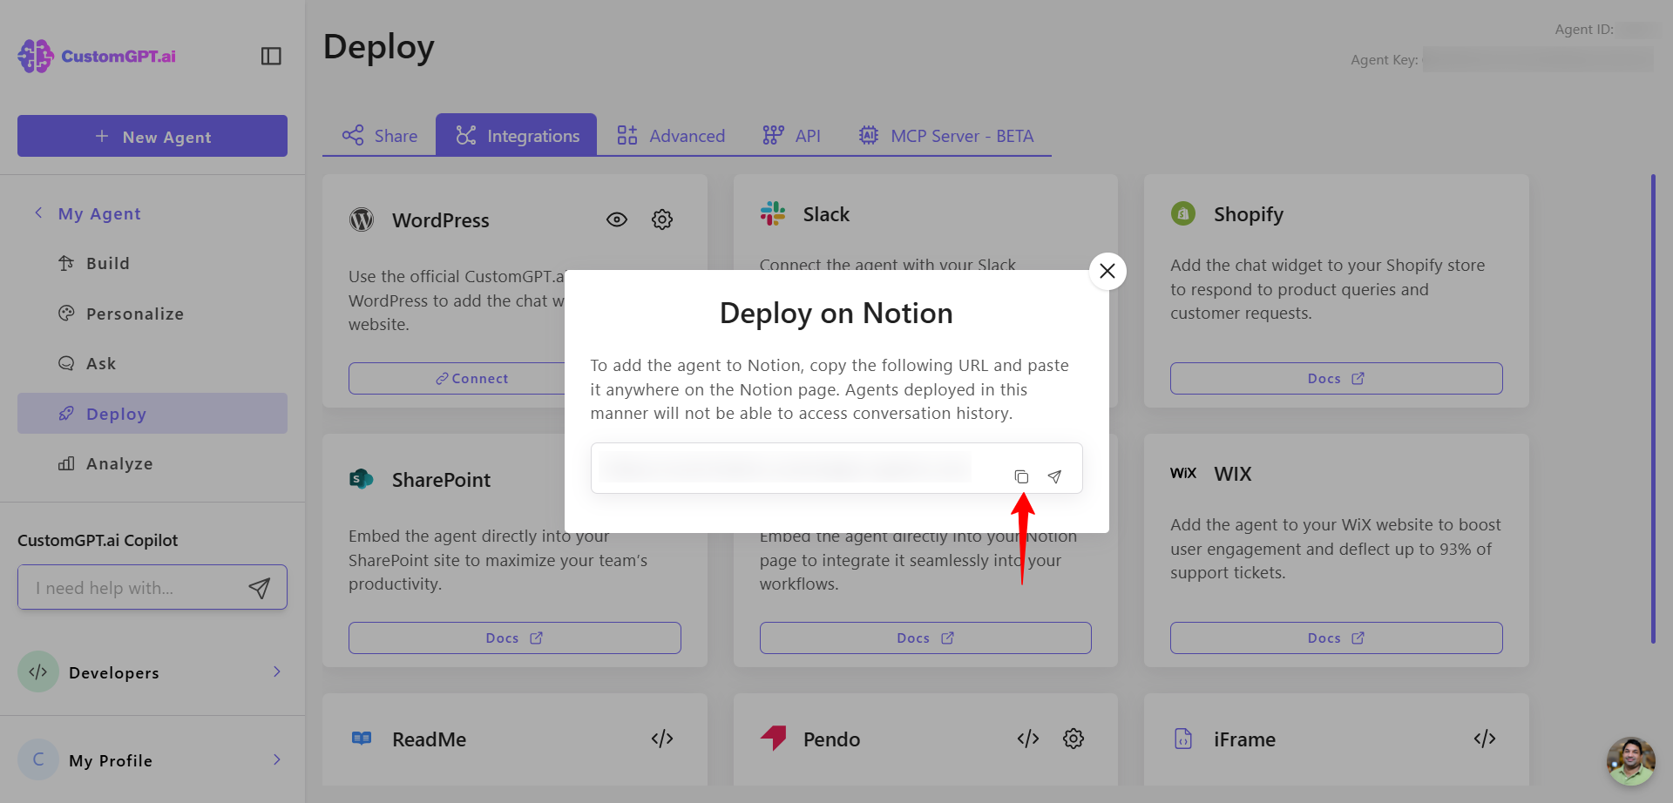Image resolution: width=1673 pixels, height=803 pixels.
Task: Click the Shopify logo icon
Action: (1183, 213)
